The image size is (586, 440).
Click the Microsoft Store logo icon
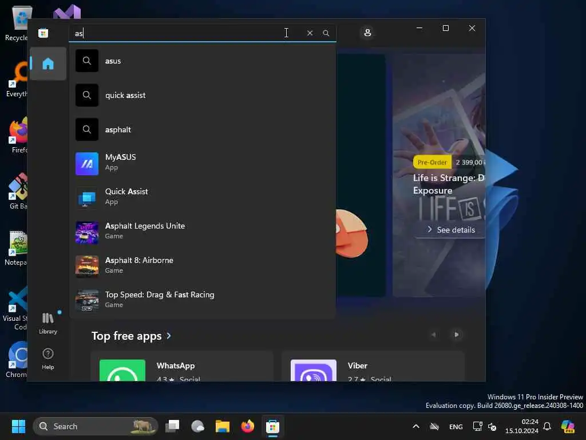(43, 33)
